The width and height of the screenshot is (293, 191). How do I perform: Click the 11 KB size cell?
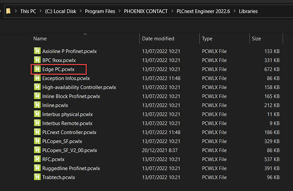click(273, 114)
